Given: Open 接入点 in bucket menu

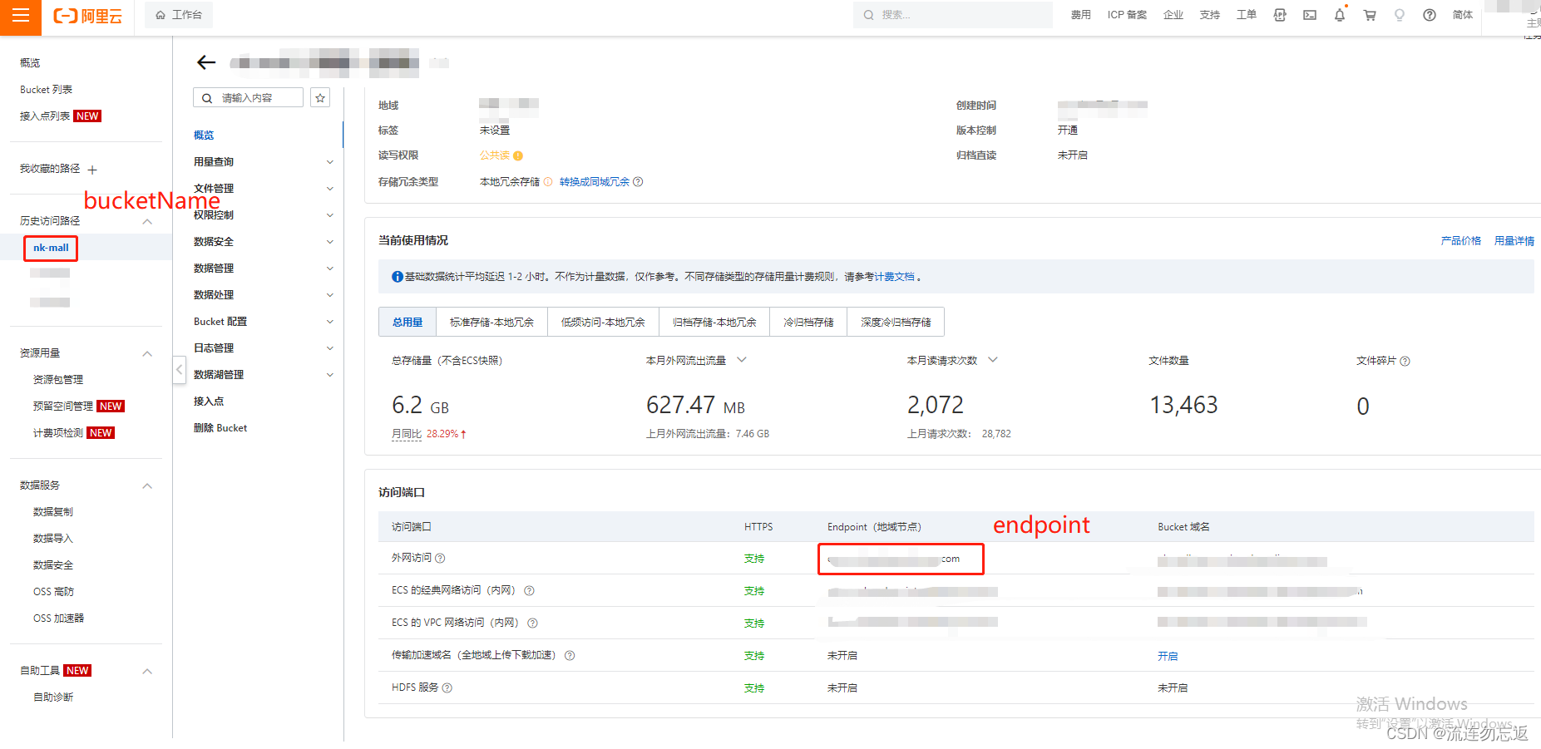Looking at the screenshot, I should point(209,402).
